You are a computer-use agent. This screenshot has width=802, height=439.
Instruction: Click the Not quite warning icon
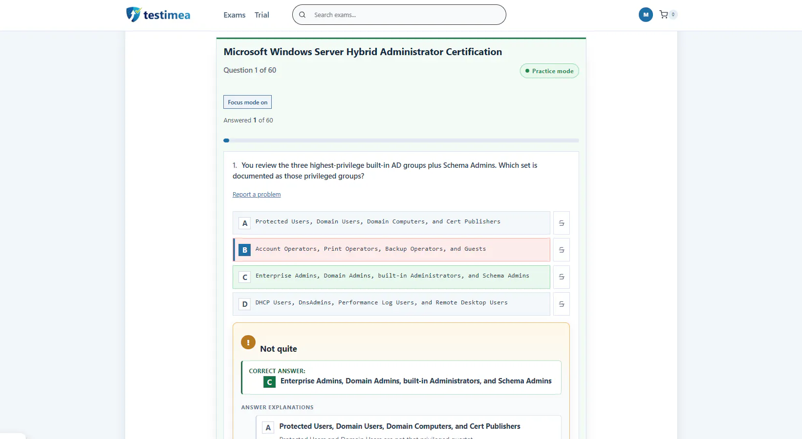pyautogui.click(x=248, y=342)
